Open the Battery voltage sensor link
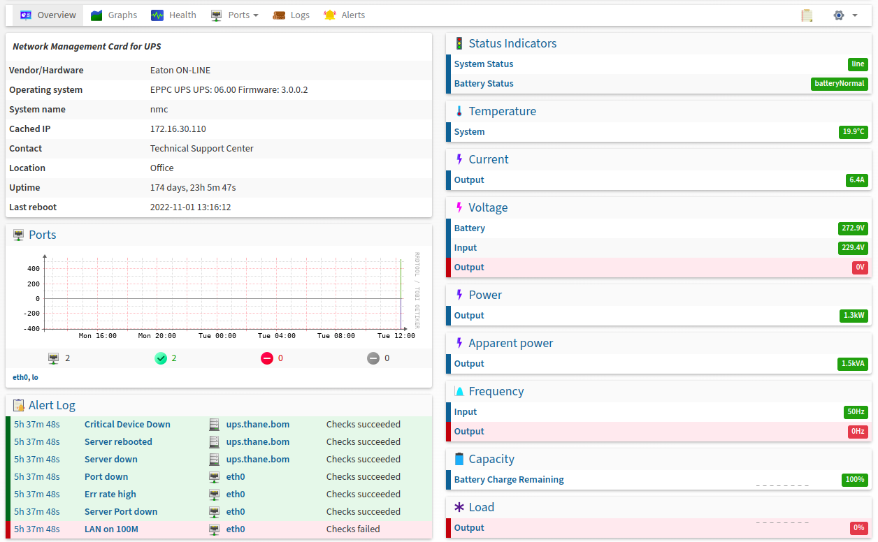 [470, 228]
